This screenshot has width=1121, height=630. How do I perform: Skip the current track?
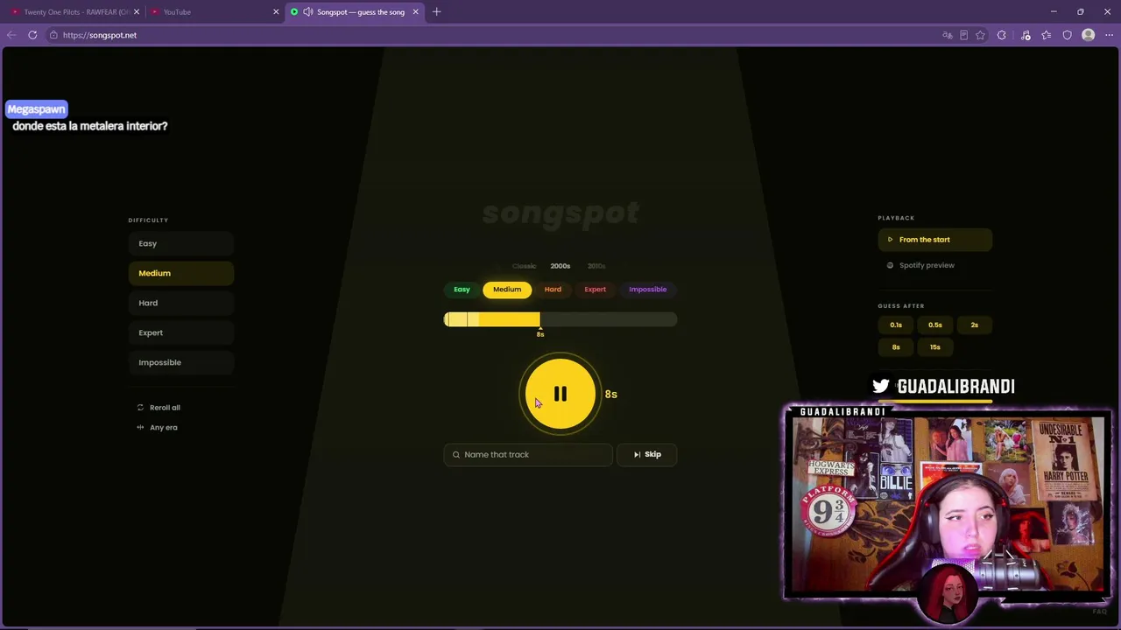pyautogui.click(x=647, y=454)
